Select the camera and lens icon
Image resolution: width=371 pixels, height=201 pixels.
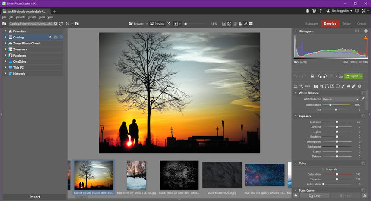click(316, 86)
